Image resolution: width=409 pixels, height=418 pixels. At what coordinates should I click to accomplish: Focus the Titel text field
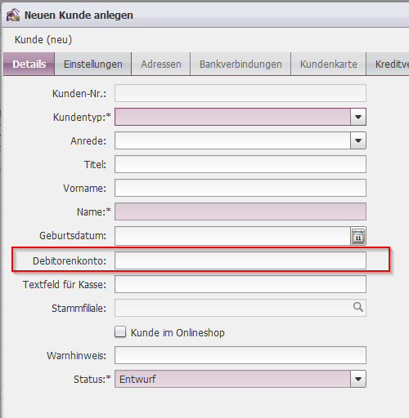pyautogui.click(x=240, y=164)
